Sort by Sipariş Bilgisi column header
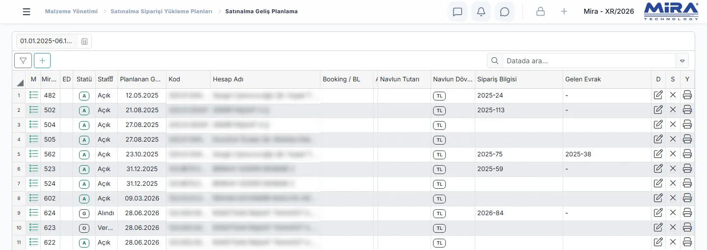 tap(519, 79)
